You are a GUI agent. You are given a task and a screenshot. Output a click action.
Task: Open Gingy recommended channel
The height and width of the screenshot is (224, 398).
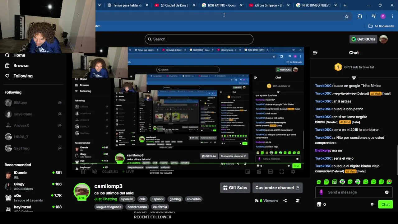[x=33, y=186]
